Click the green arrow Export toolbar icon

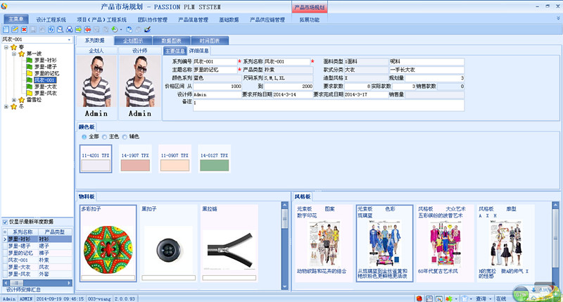click(78, 30)
